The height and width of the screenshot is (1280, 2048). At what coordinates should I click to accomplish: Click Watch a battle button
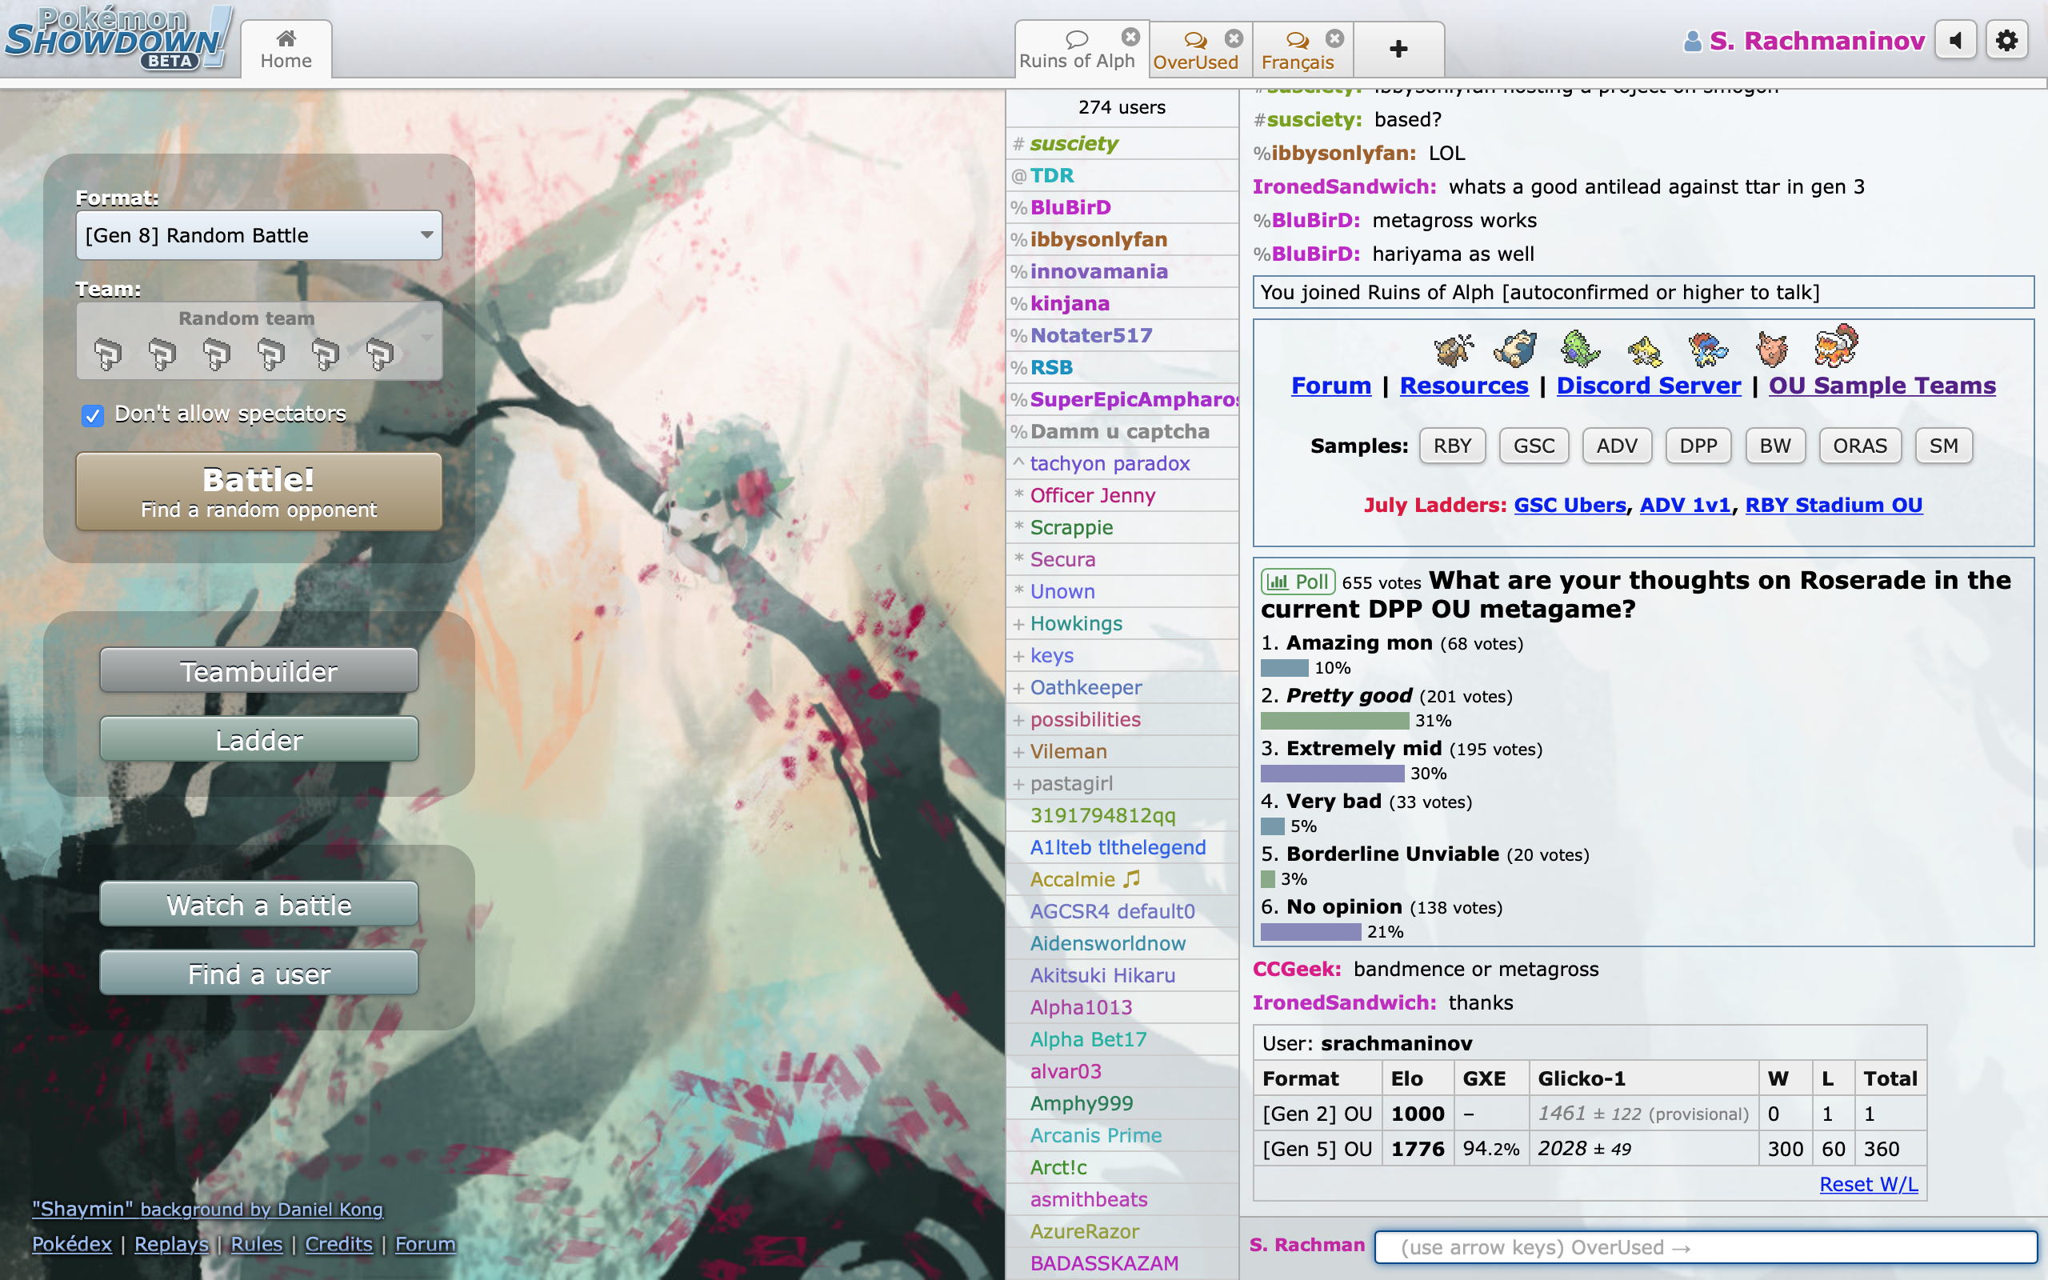(x=259, y=905)
